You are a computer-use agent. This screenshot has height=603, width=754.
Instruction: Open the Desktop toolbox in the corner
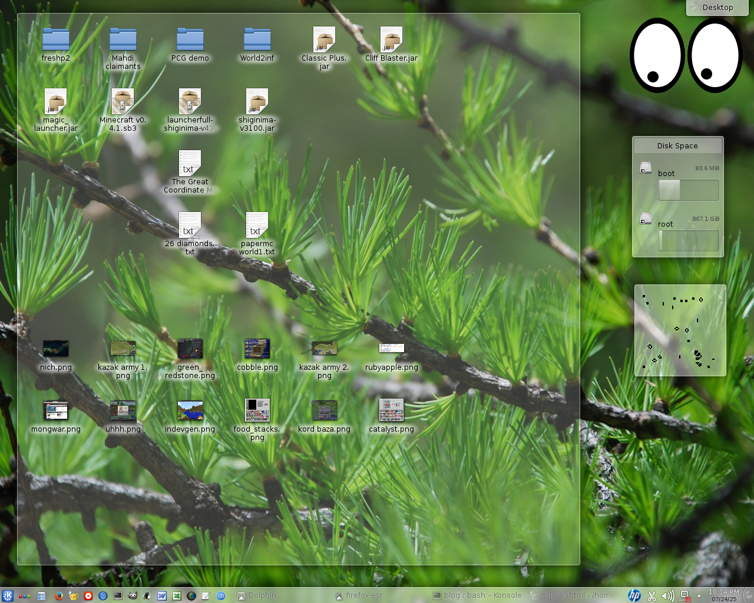point(717,8)
